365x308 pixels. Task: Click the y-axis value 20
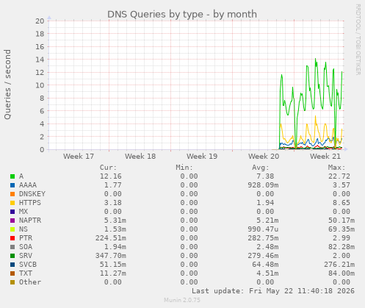tap(40, 21)
